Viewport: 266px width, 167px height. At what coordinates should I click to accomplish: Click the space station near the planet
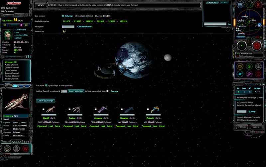click(109, 71)
